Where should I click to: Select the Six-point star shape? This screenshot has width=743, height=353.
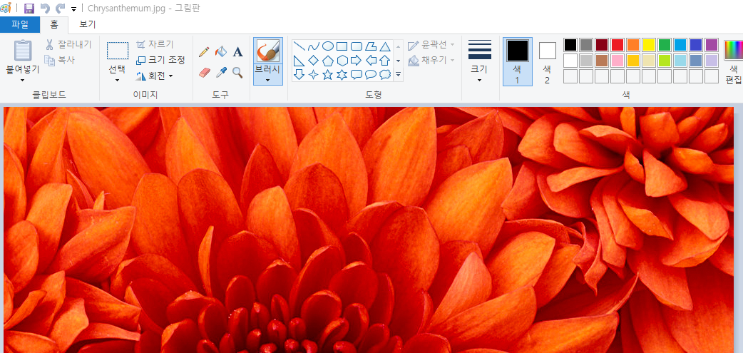tap(342, 74)
